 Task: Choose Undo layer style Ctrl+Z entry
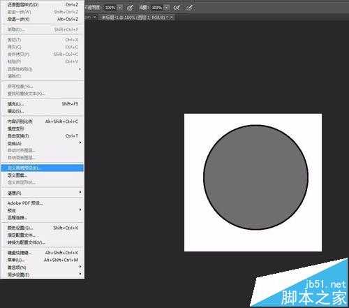point(42,4)
